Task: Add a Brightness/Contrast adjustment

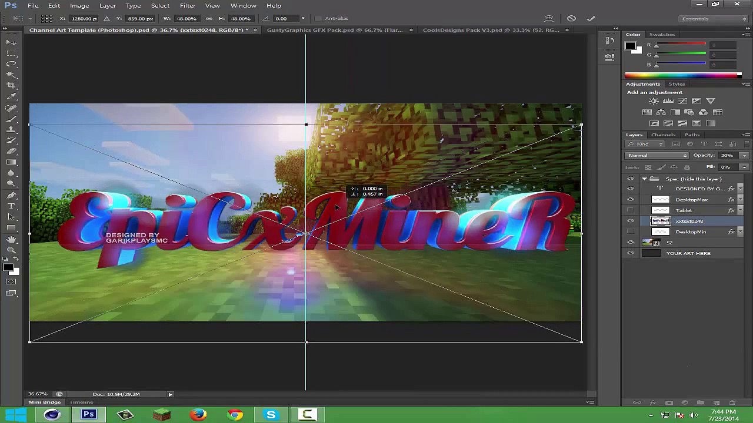Action: pos(654,101)
